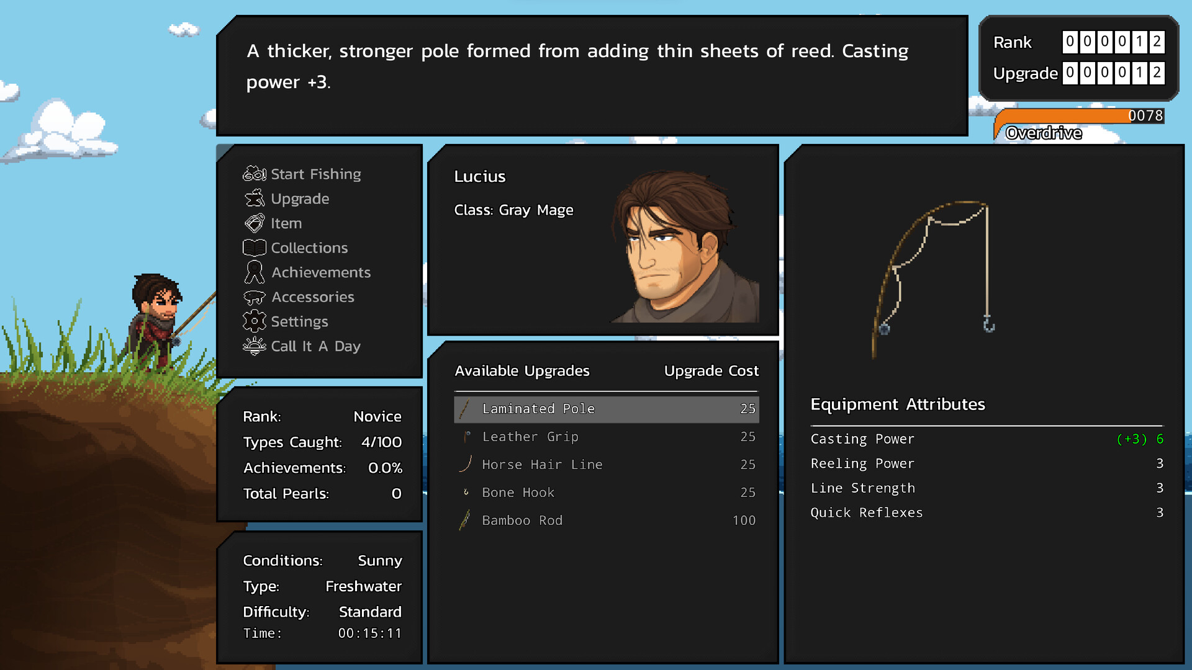Click the Leather Grip item icon
Screen dimensions: 1192x670
466,436
